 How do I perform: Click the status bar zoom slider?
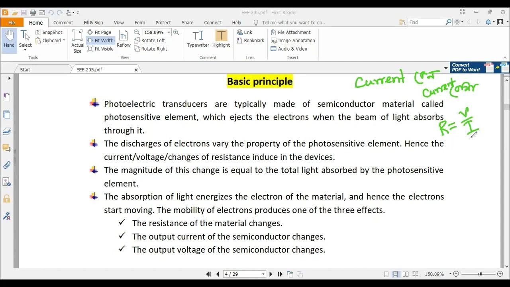(x=478, y=274)
